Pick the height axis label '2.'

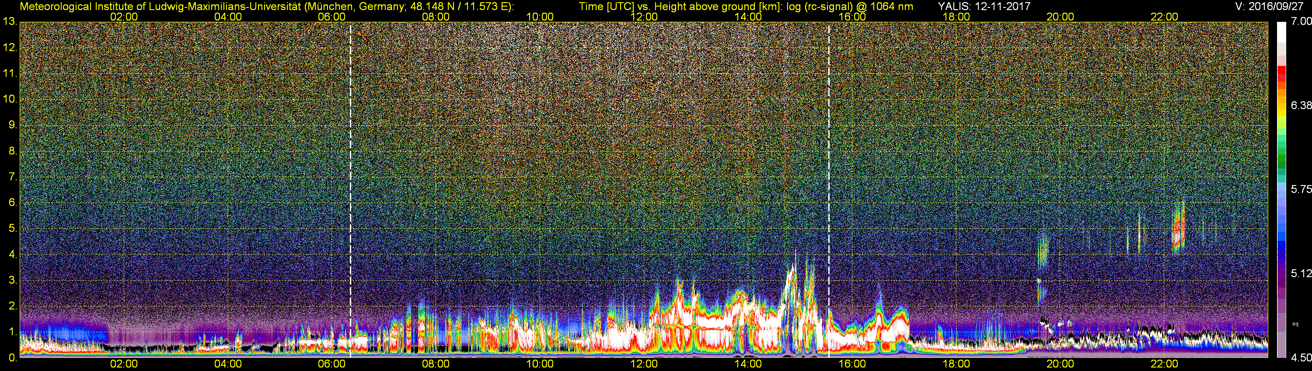coord(13,306)
